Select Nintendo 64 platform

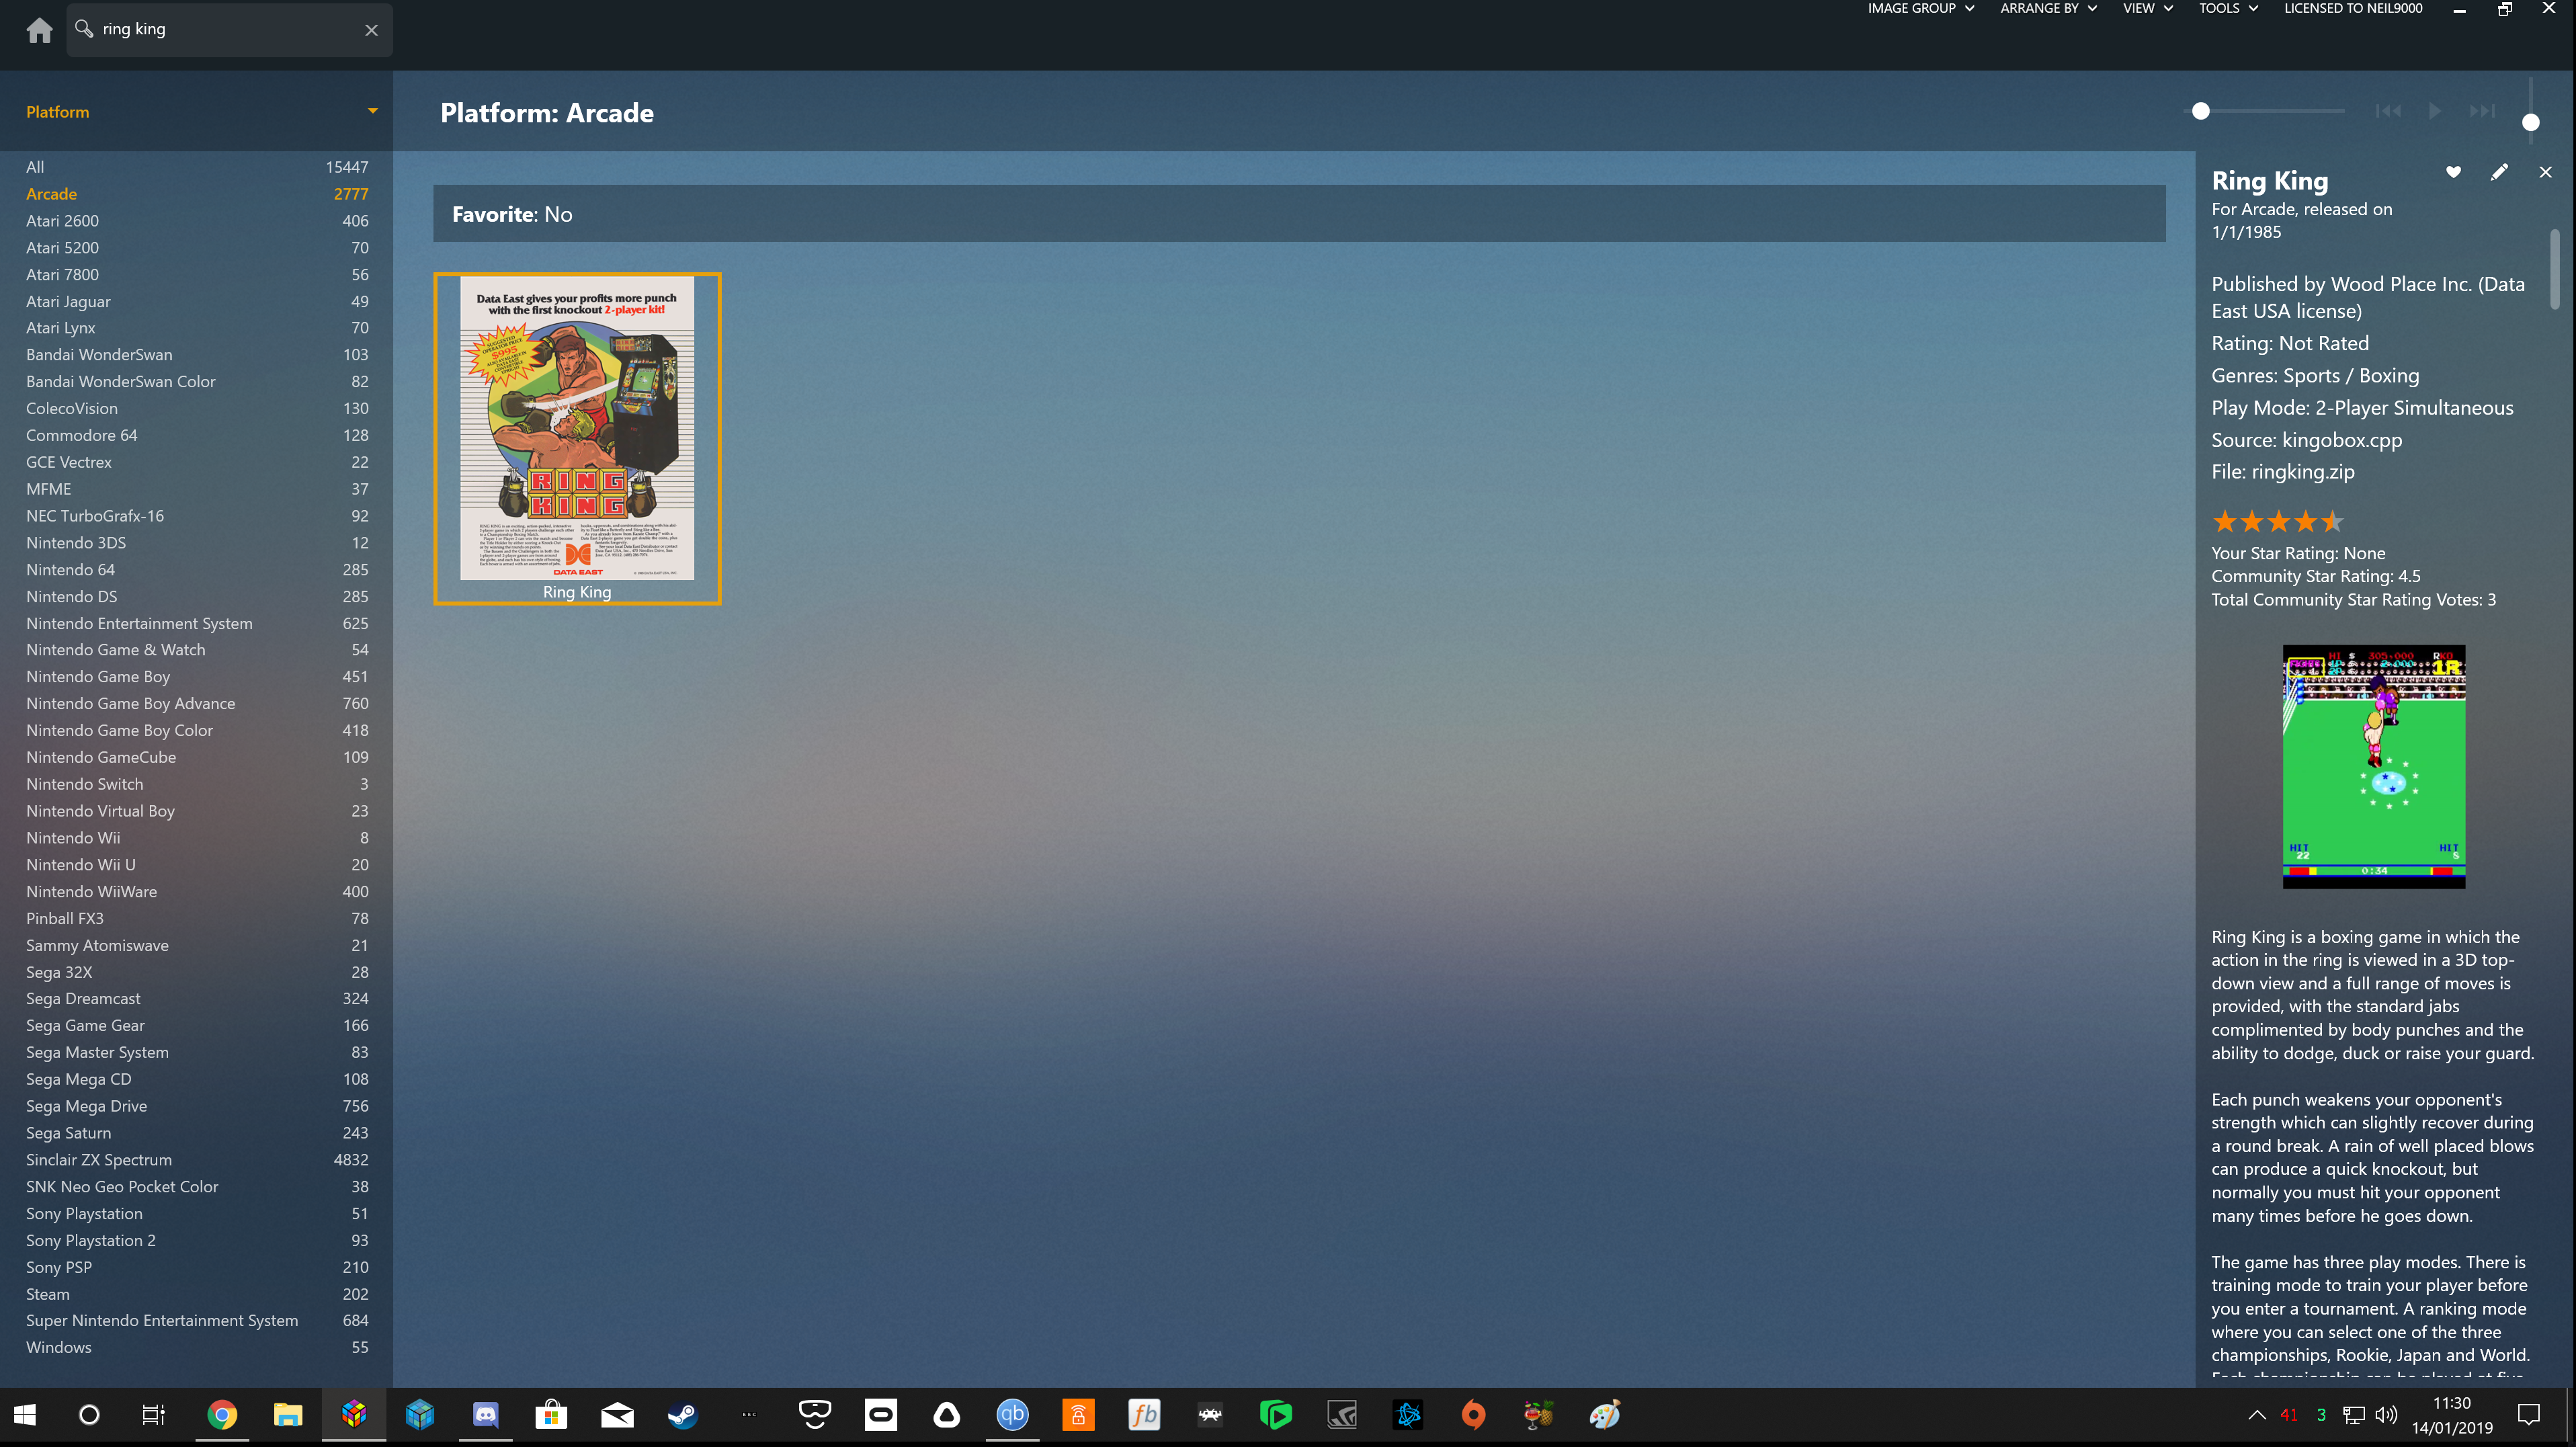[x=197, y=570]
